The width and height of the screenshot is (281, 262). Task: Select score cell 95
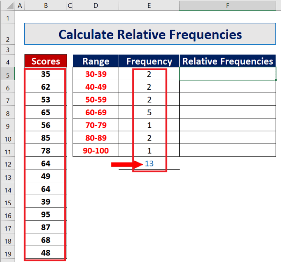pos(46,214)
